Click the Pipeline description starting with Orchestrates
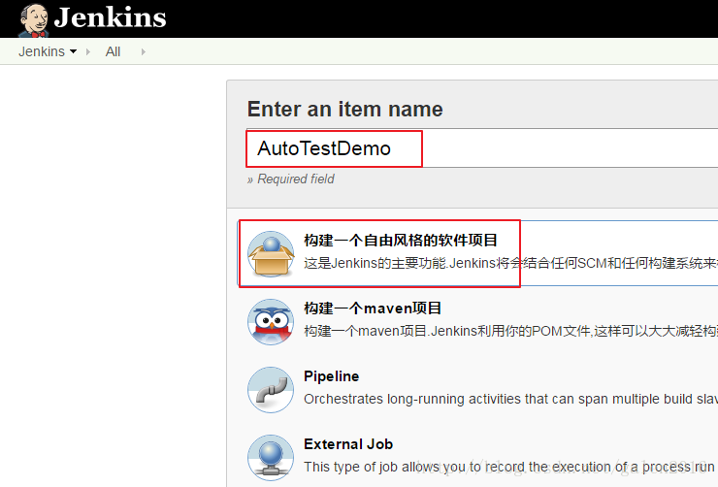This screenshot has height=487, width=718. [510, 399]
